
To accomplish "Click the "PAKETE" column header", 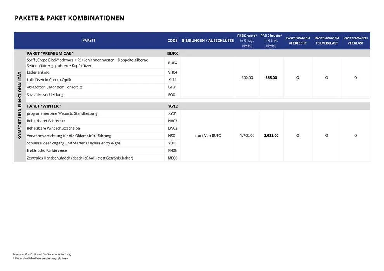I will [x=89, y=41].
